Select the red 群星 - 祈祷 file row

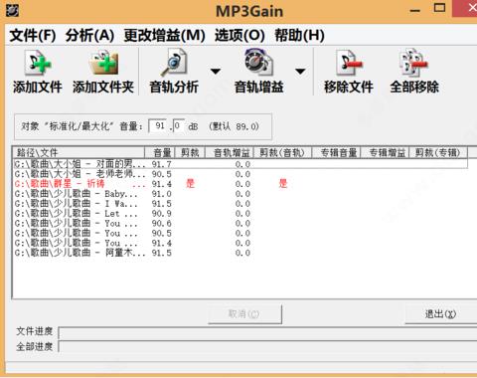click(x=240, y=184)
